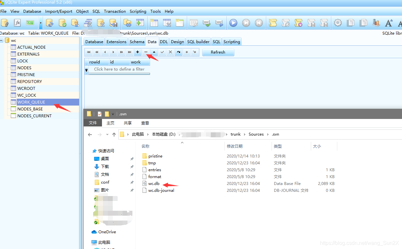Click the new view blank star icon
Viewport: 402px width, 249px height.
[x=179, y=23]
